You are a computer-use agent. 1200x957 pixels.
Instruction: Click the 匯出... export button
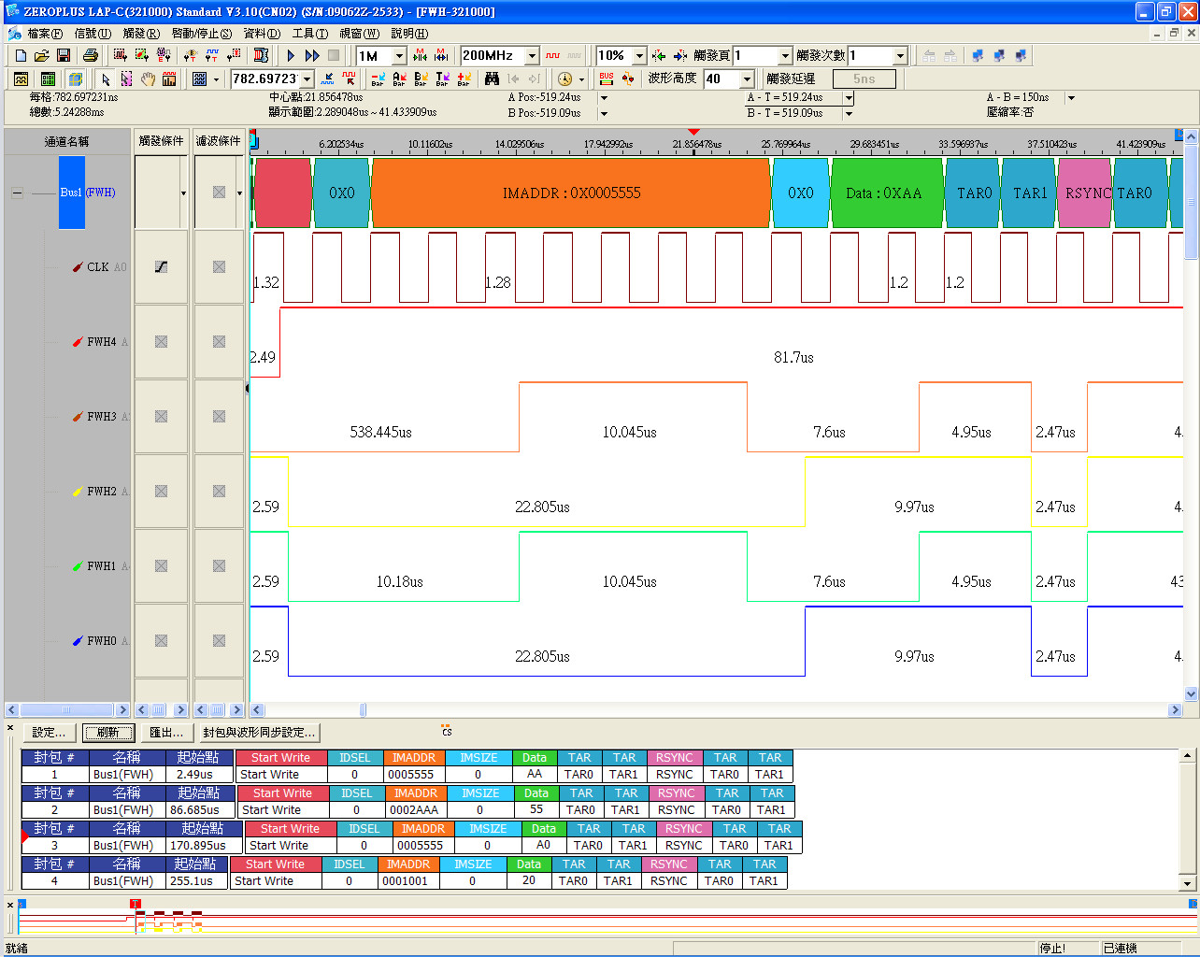click(167, 733)
